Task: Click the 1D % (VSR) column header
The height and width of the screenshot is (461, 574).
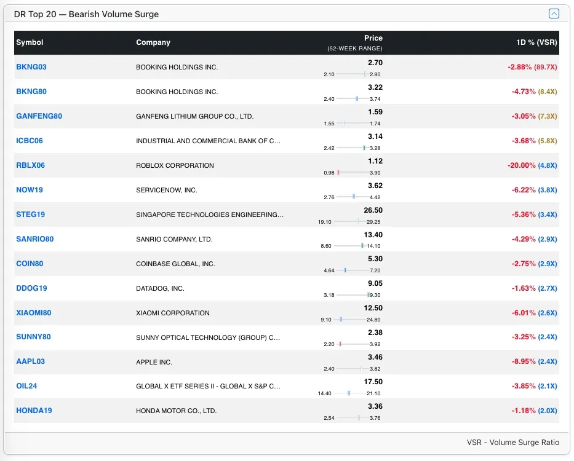Action: click(536, 42)
